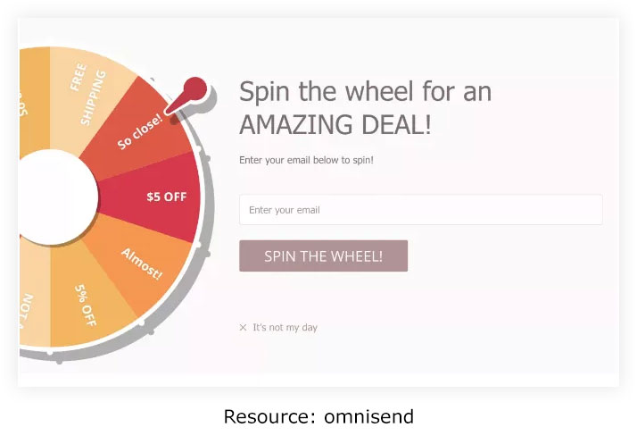This screenshot has width=637, height=444.
Task: Dismiss popup via It's not my day link
Action: click(x=285, y=328)
